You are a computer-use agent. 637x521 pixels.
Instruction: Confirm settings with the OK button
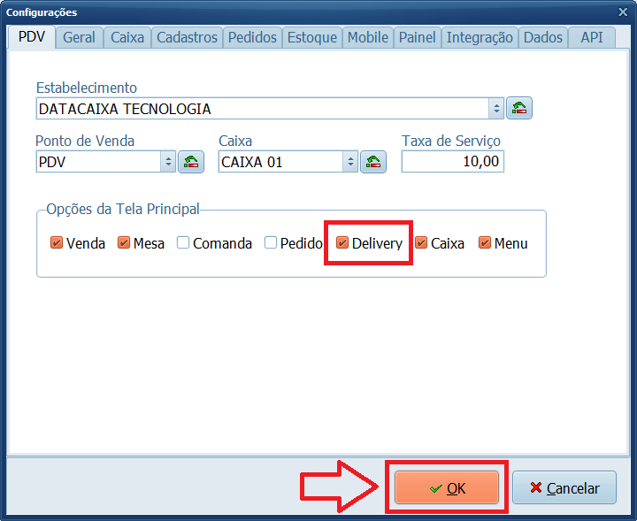tap(447, 487)
